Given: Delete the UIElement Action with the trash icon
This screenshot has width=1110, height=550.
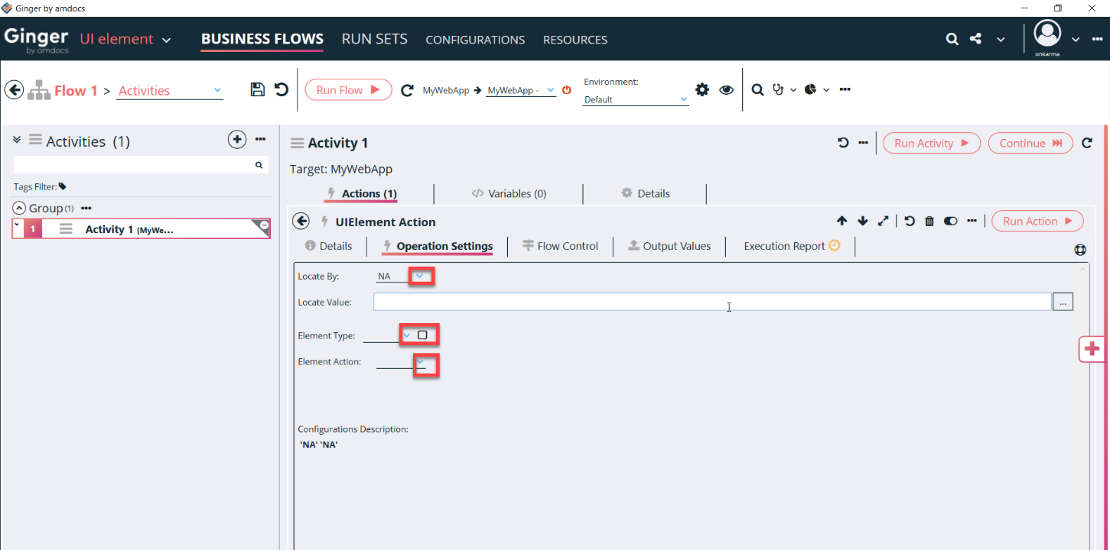Looking at the screenshot, I should 929,222.
